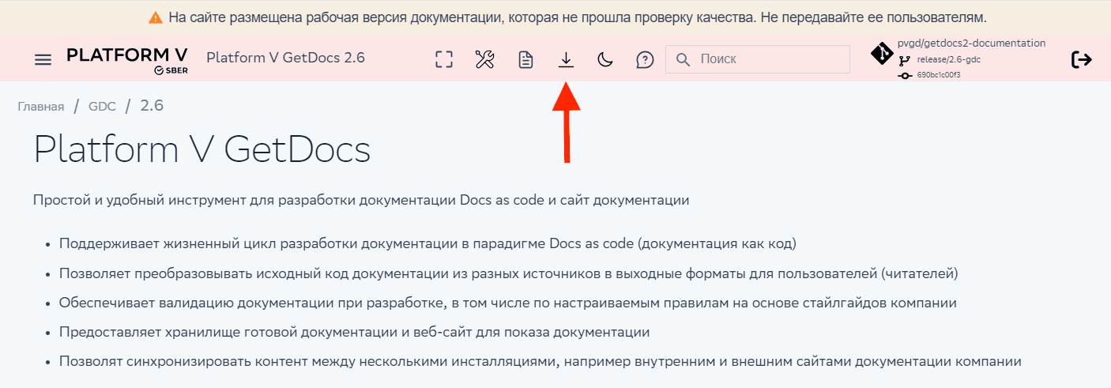The width and height of the screenshot is (1111, 388).
Task: Click the line starting 'Простой и удобный инструмент'
Action: pos(361,200)
